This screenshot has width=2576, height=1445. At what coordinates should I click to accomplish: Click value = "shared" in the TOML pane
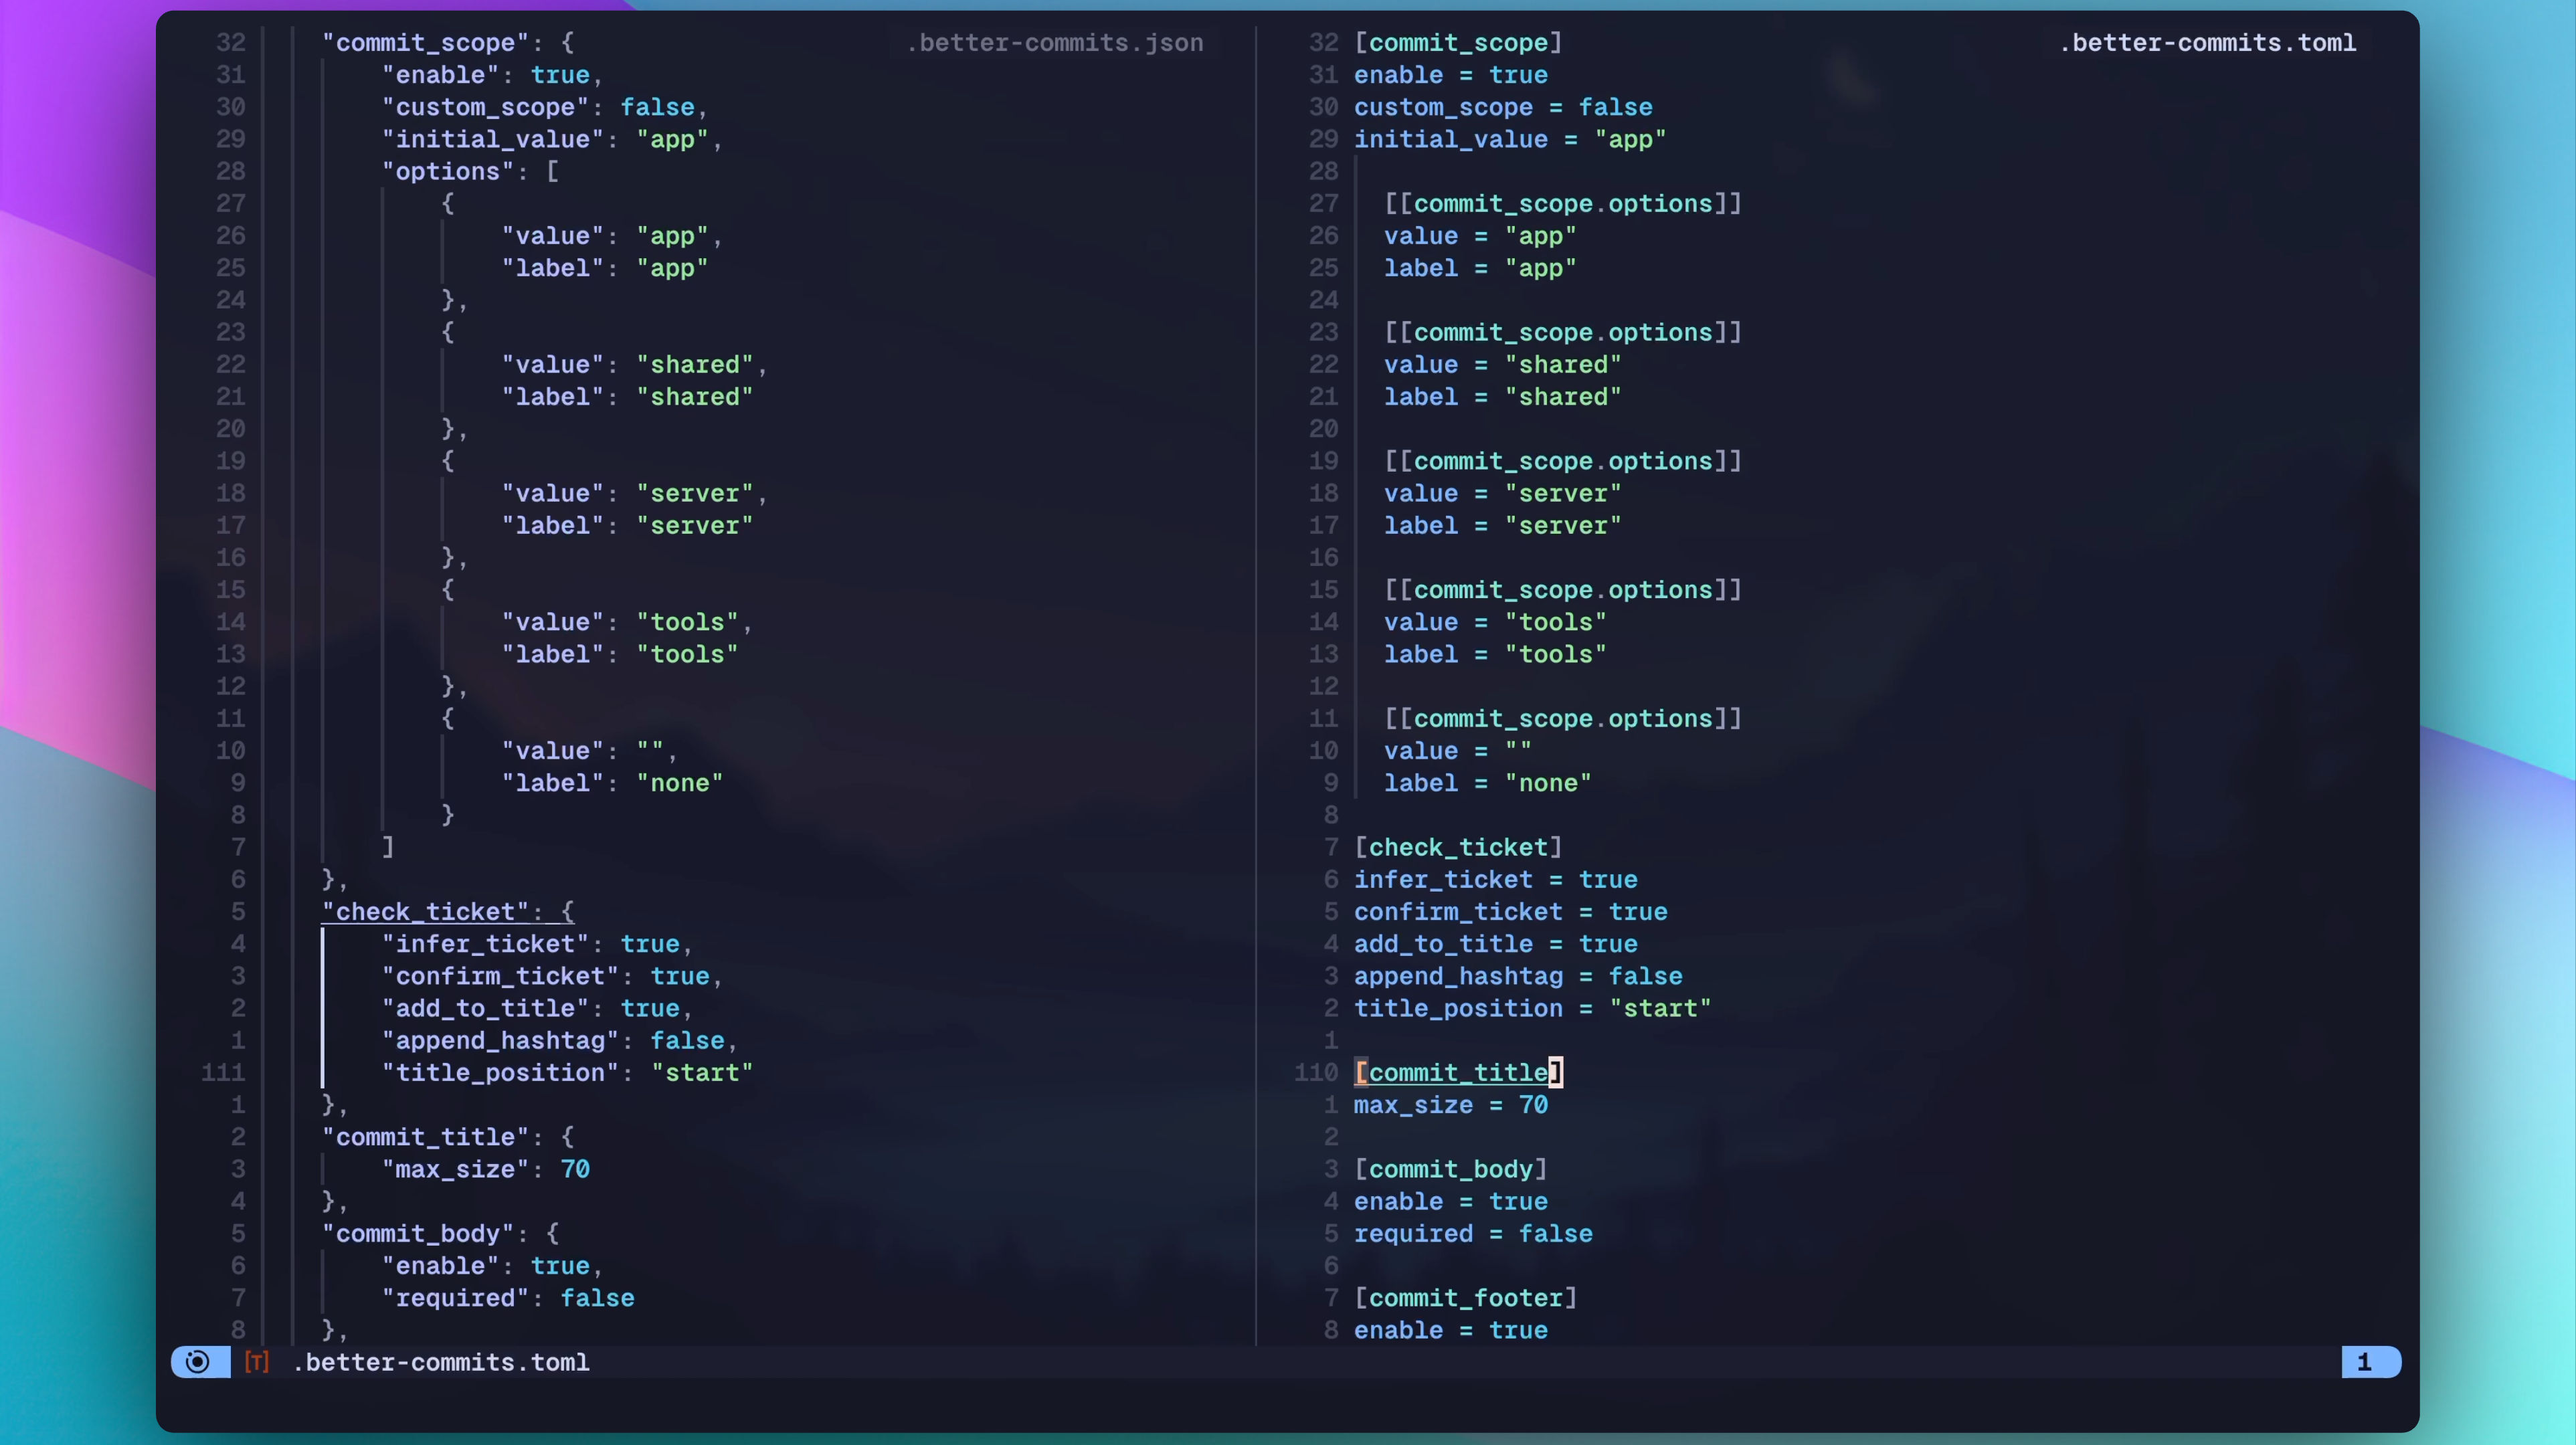(x=1502, y=365)
